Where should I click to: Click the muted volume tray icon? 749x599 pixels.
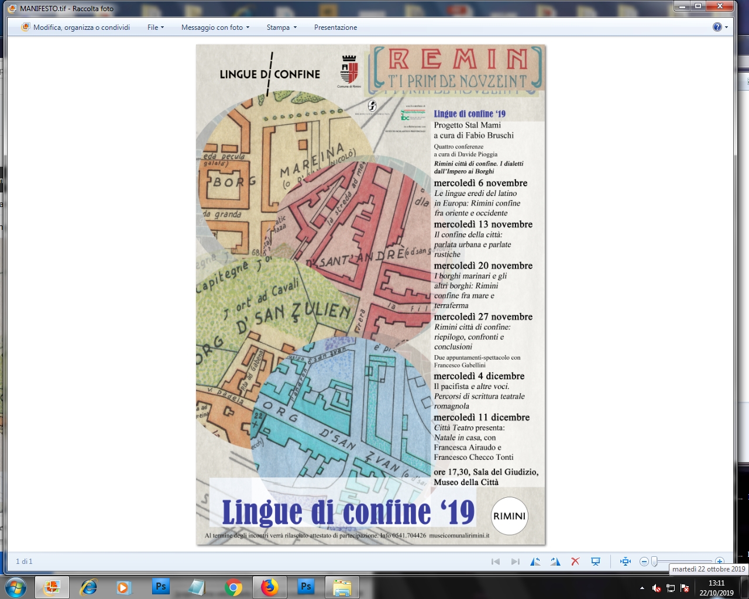point(657,588)
